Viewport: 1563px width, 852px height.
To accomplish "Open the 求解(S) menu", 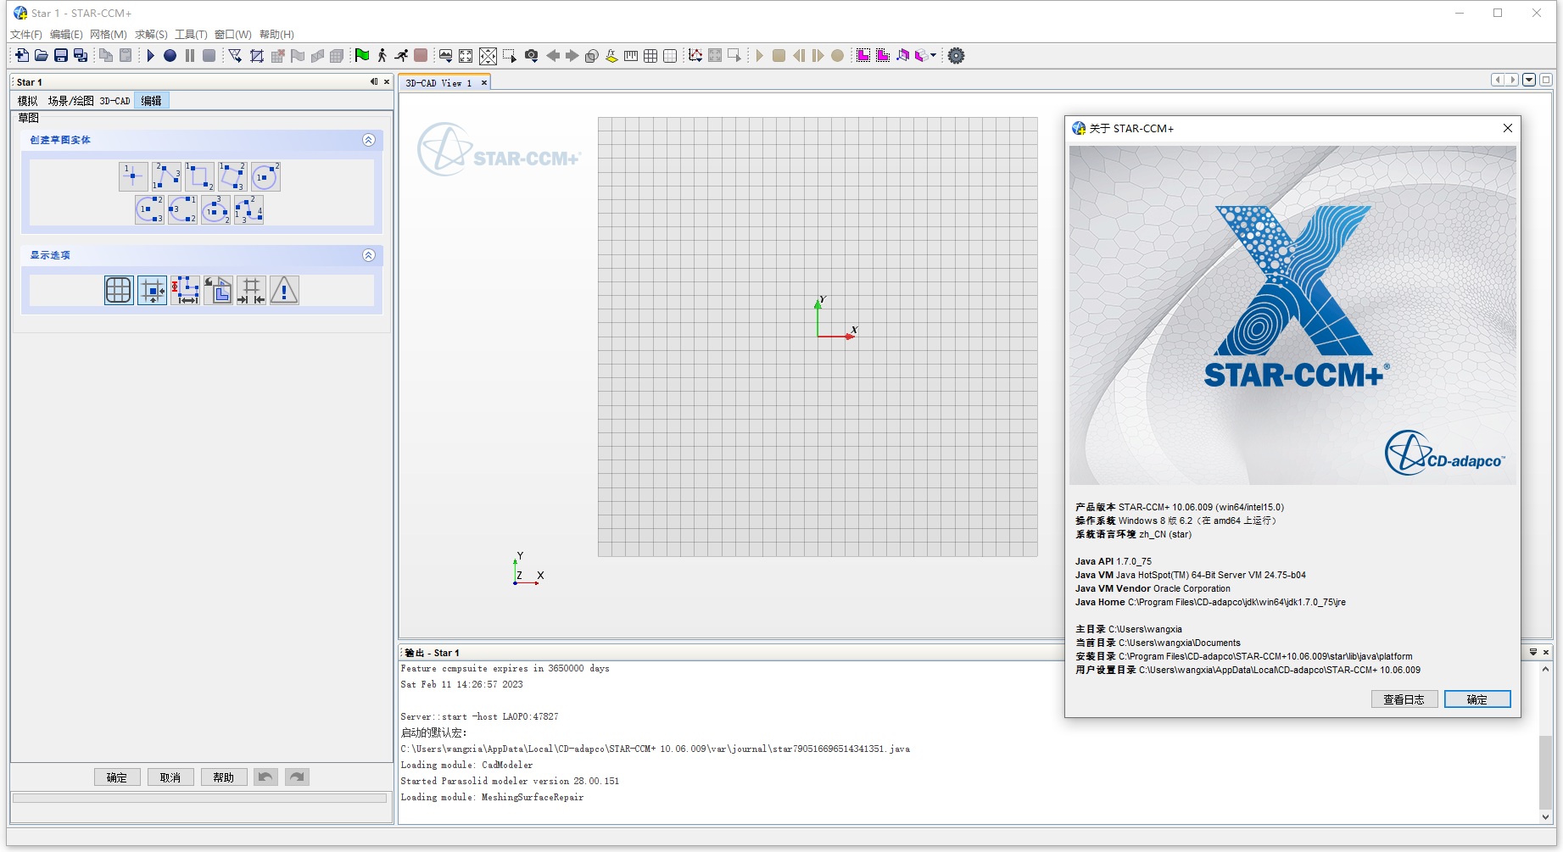I will pyautogui.click(x=151, y=35).
